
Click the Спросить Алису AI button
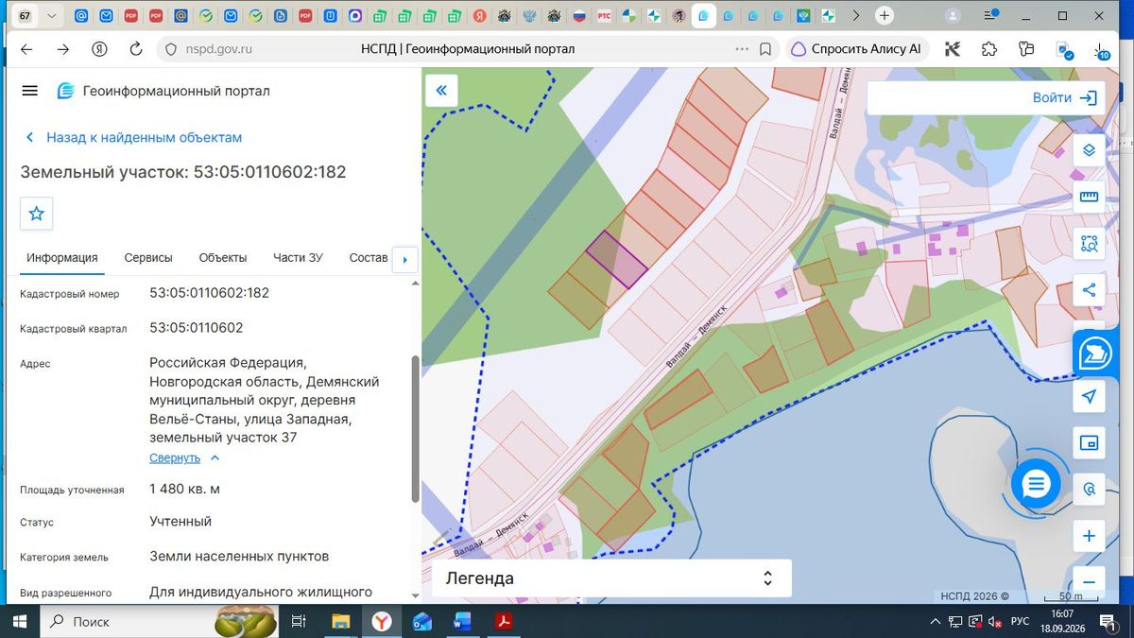point(856,49)
